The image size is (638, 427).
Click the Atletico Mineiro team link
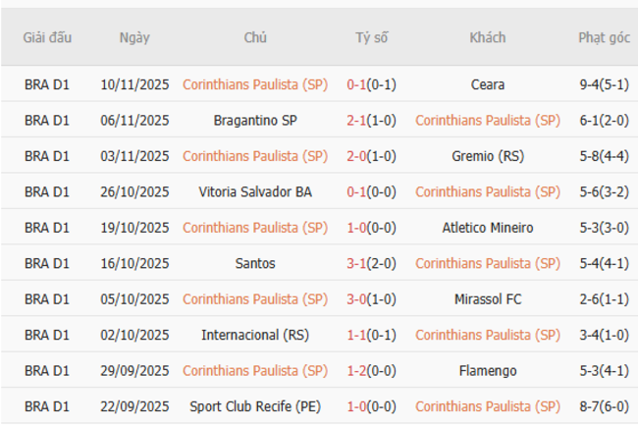pyautogui.click(x=487, y=228)
